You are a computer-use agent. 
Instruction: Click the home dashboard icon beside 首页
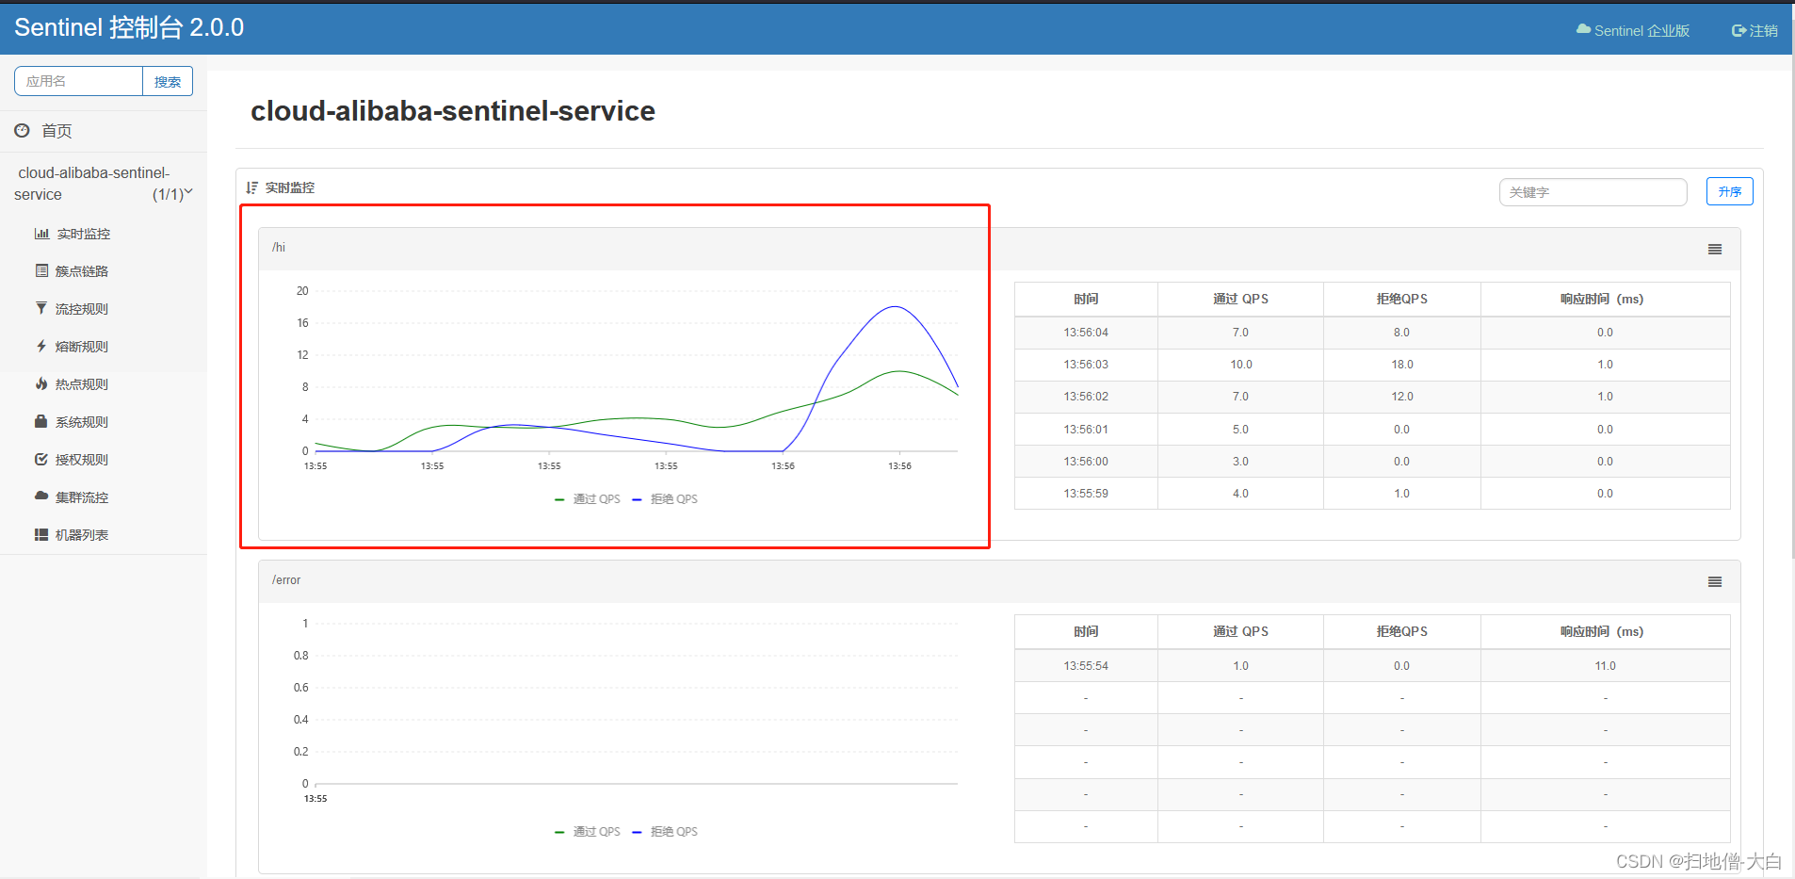point(22,131)
